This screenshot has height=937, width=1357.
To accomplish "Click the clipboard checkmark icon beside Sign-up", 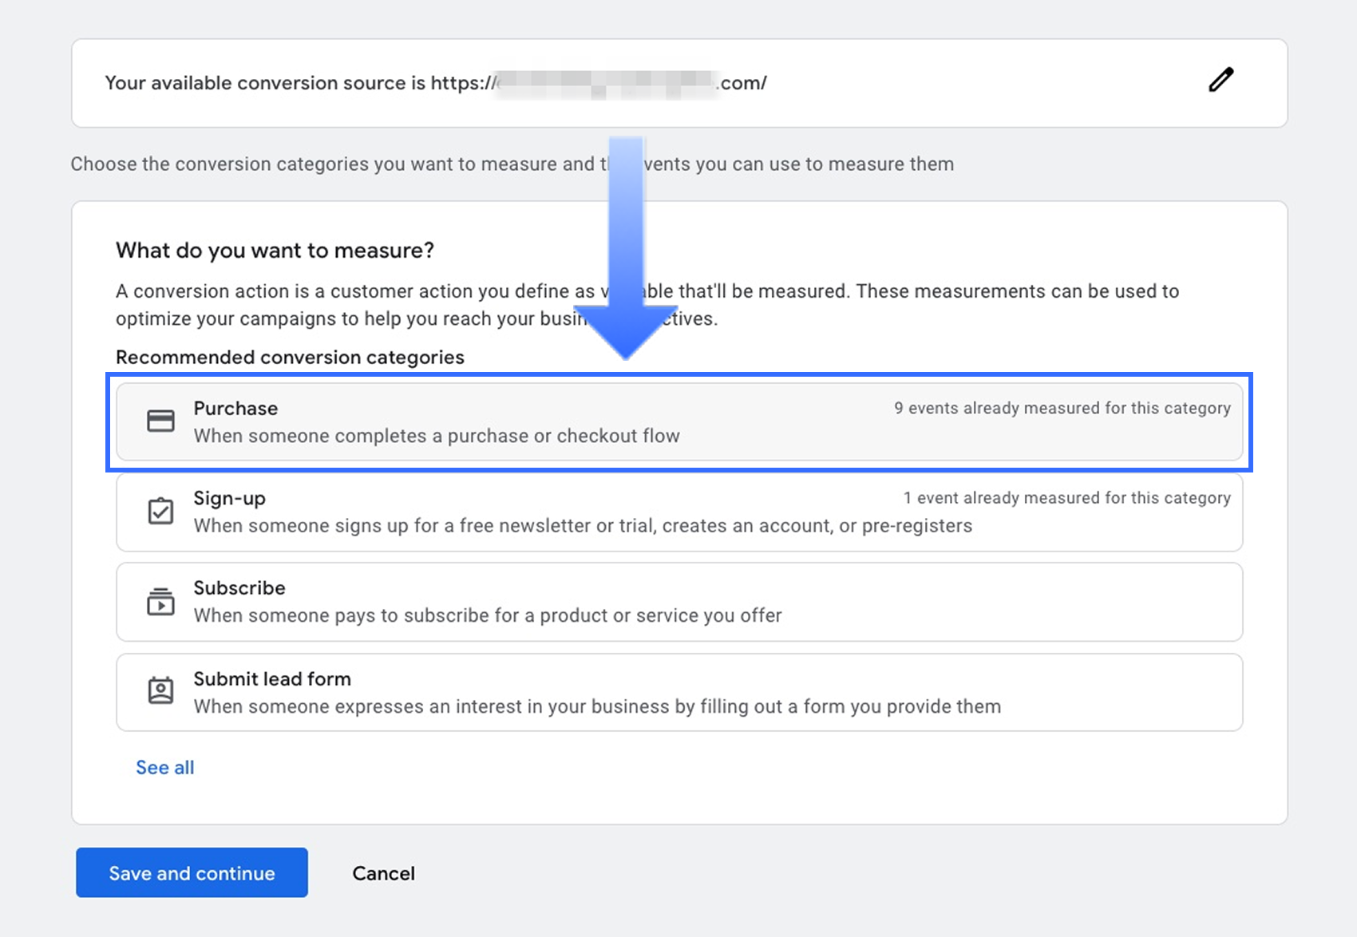I will [160, 511].
